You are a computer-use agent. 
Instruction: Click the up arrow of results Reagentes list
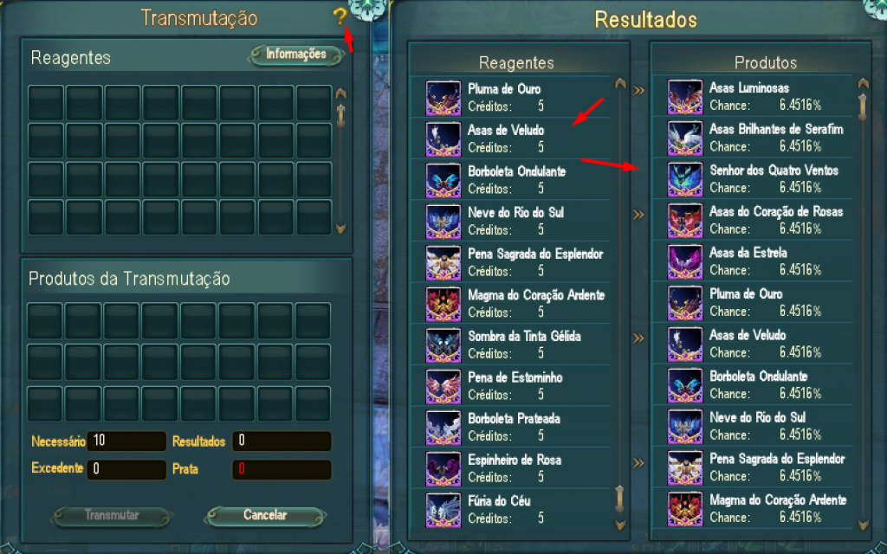click(x=620, y=83)
